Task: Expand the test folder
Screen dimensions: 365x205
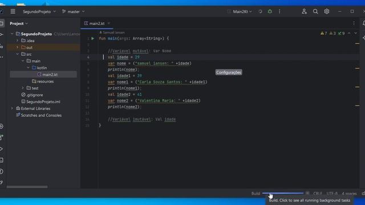Action: pyautogui.click(x=23, y=88)
